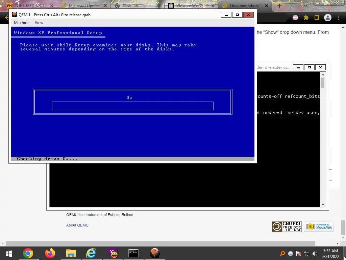Image resolution: width=346 pixels, height=260 pixels.
Task: Click the QEMU window title icon
Action: tap(15, 15)
